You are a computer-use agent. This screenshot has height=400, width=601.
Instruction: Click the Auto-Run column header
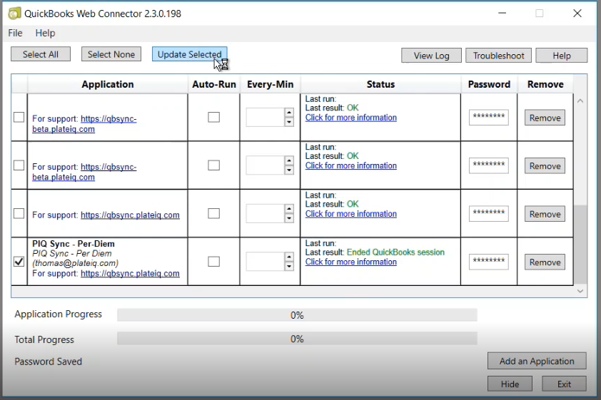click(214, 84)
